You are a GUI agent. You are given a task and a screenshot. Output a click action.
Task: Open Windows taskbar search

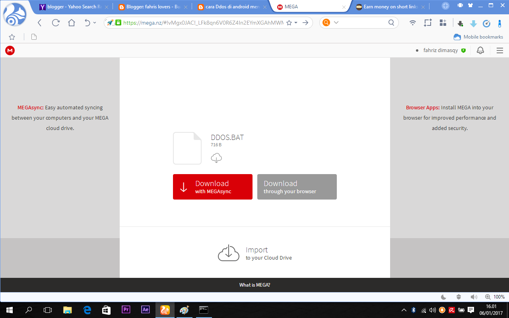pyautogui.click(x=29, y=310)
